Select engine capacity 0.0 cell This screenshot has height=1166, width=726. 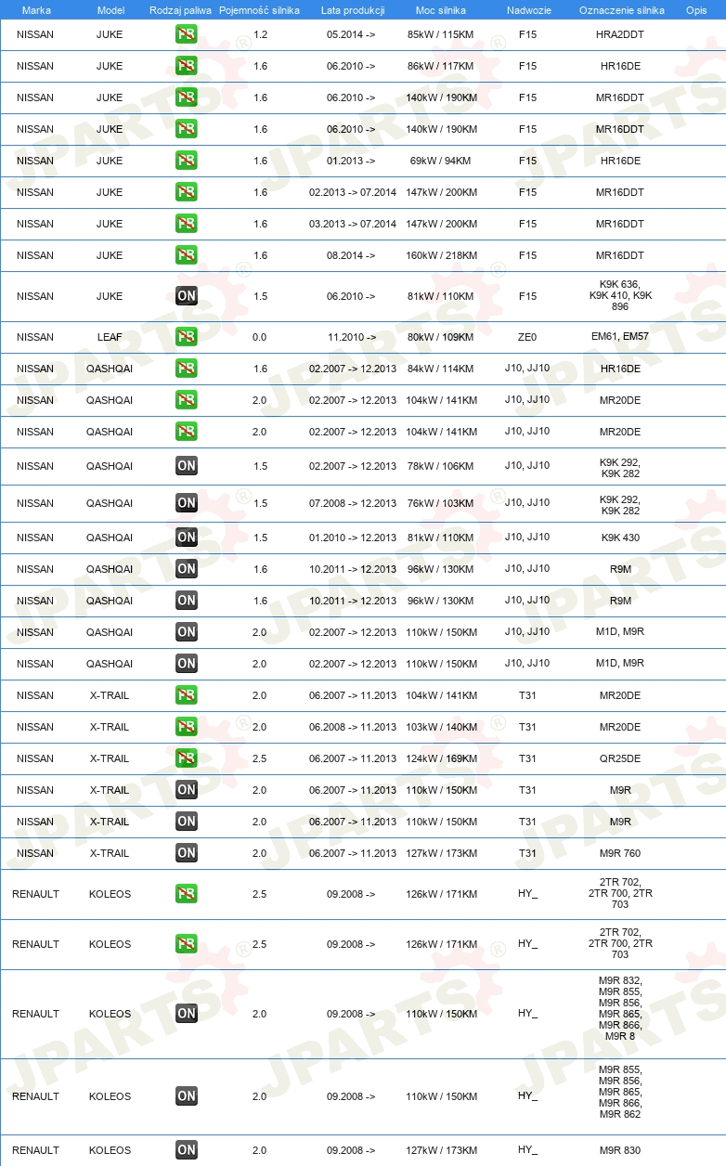(x=260, y=337)
